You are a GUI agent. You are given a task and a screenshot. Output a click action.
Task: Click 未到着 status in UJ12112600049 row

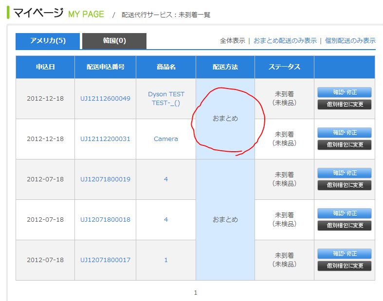coord(284,94)
